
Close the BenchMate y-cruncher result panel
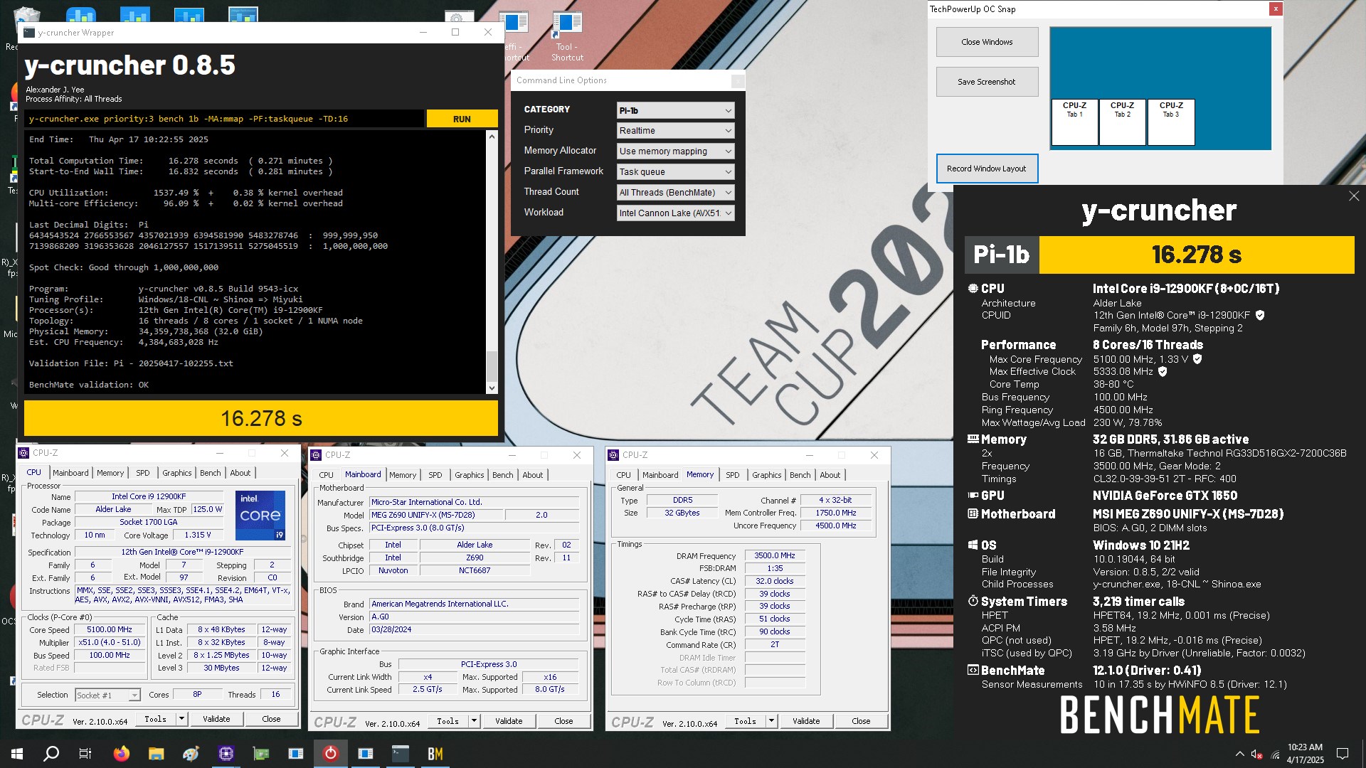[1353, 196]
